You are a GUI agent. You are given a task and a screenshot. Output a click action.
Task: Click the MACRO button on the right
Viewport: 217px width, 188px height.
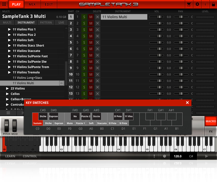click(x=211, y=121)
